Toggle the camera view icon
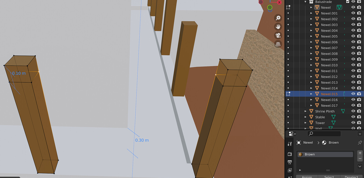The width and height of the screenshot is (364, 178). 278,35
